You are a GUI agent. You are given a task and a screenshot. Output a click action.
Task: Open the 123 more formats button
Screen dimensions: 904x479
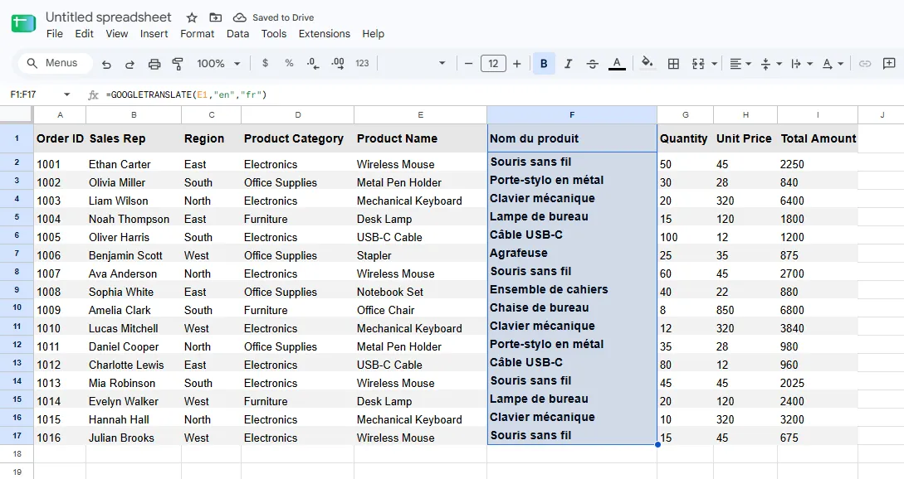pyautogui.click(x=362, y=63)
